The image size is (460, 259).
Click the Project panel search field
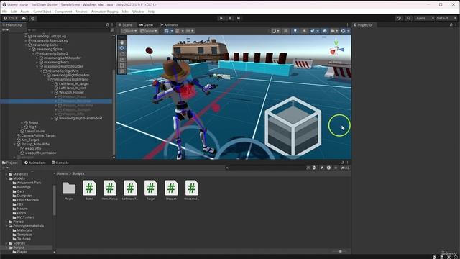coord(265,168)
